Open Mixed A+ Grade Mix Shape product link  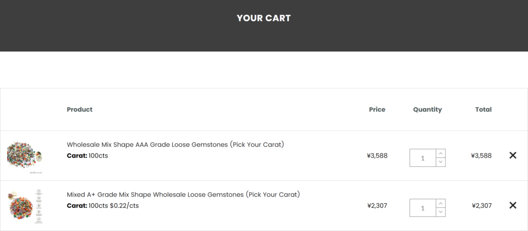[x=183, y=194]
